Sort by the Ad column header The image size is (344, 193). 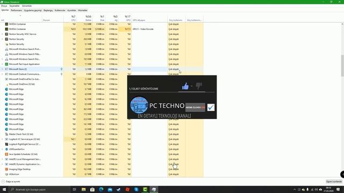pyautogui.click(x=21, y=18)
